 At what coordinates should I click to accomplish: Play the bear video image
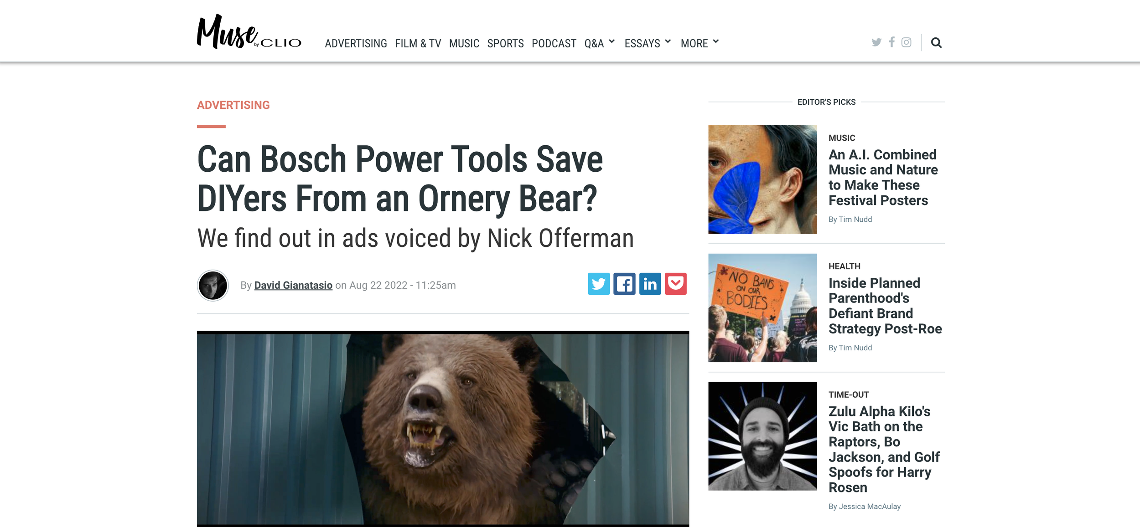coord(443,429)
